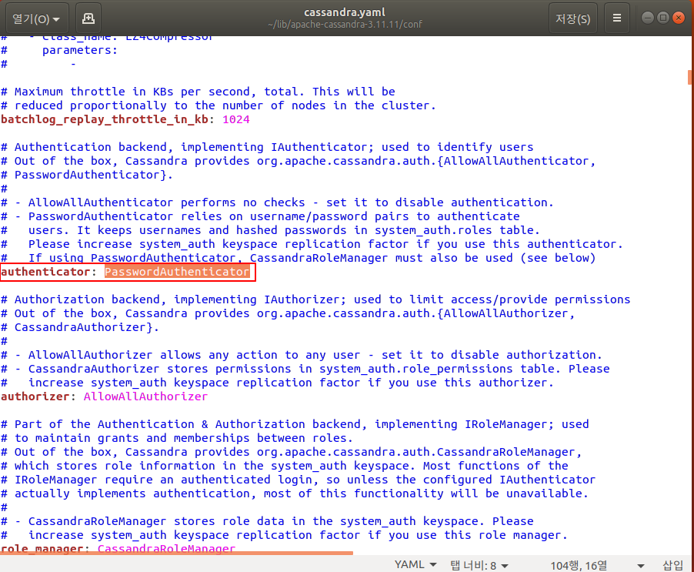Image resolution: width=694 pixels, height=572 pixels.
Task: Click the 'if you use this authorizer' line
Action: [277, 383]
